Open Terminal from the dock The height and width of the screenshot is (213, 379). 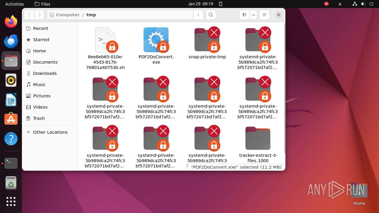[x=11, y=163]
